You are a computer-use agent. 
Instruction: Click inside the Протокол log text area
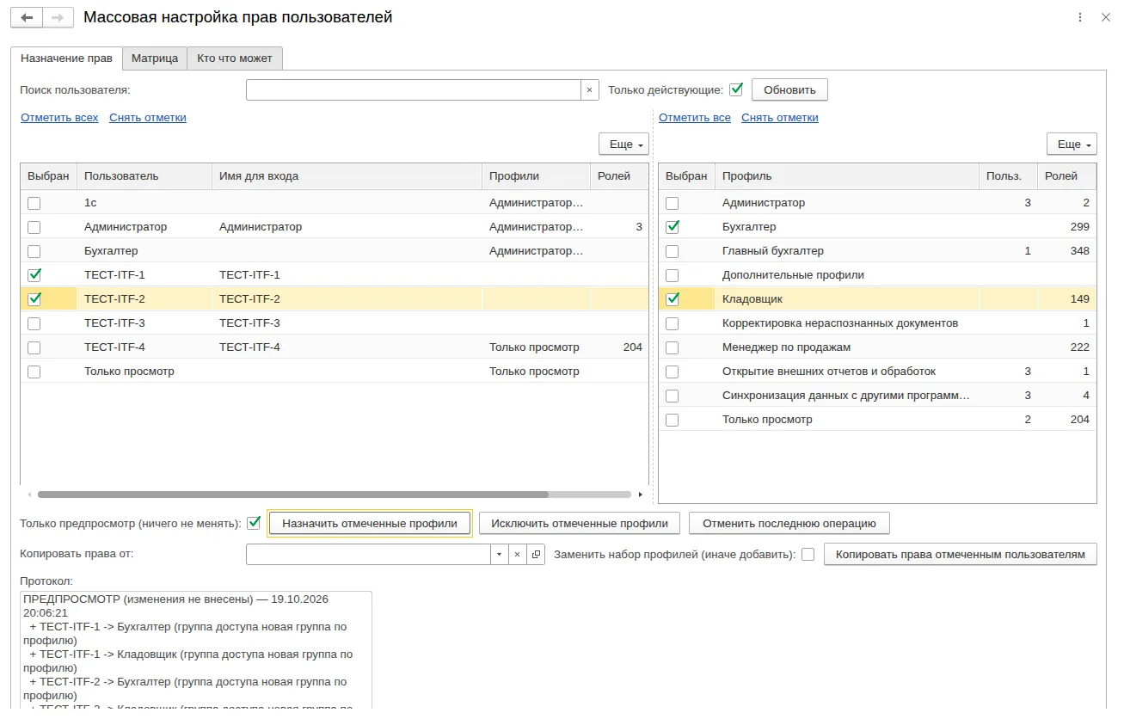click(196, 650)
